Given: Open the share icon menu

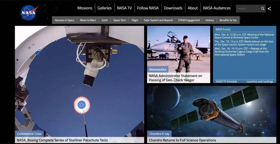Looking at the screenshot, I should (x=269, y=8).
